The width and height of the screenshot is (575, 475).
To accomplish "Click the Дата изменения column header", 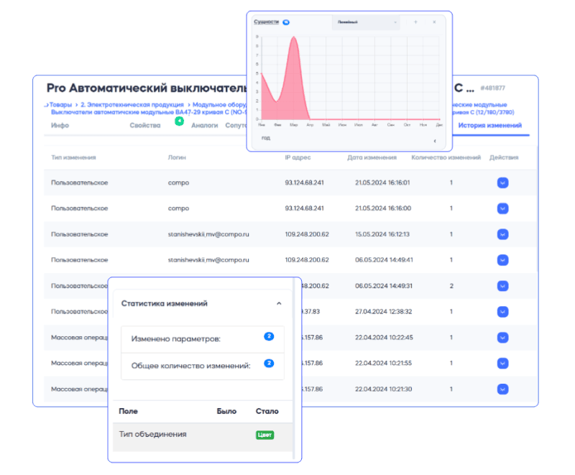I will point(371,157).
